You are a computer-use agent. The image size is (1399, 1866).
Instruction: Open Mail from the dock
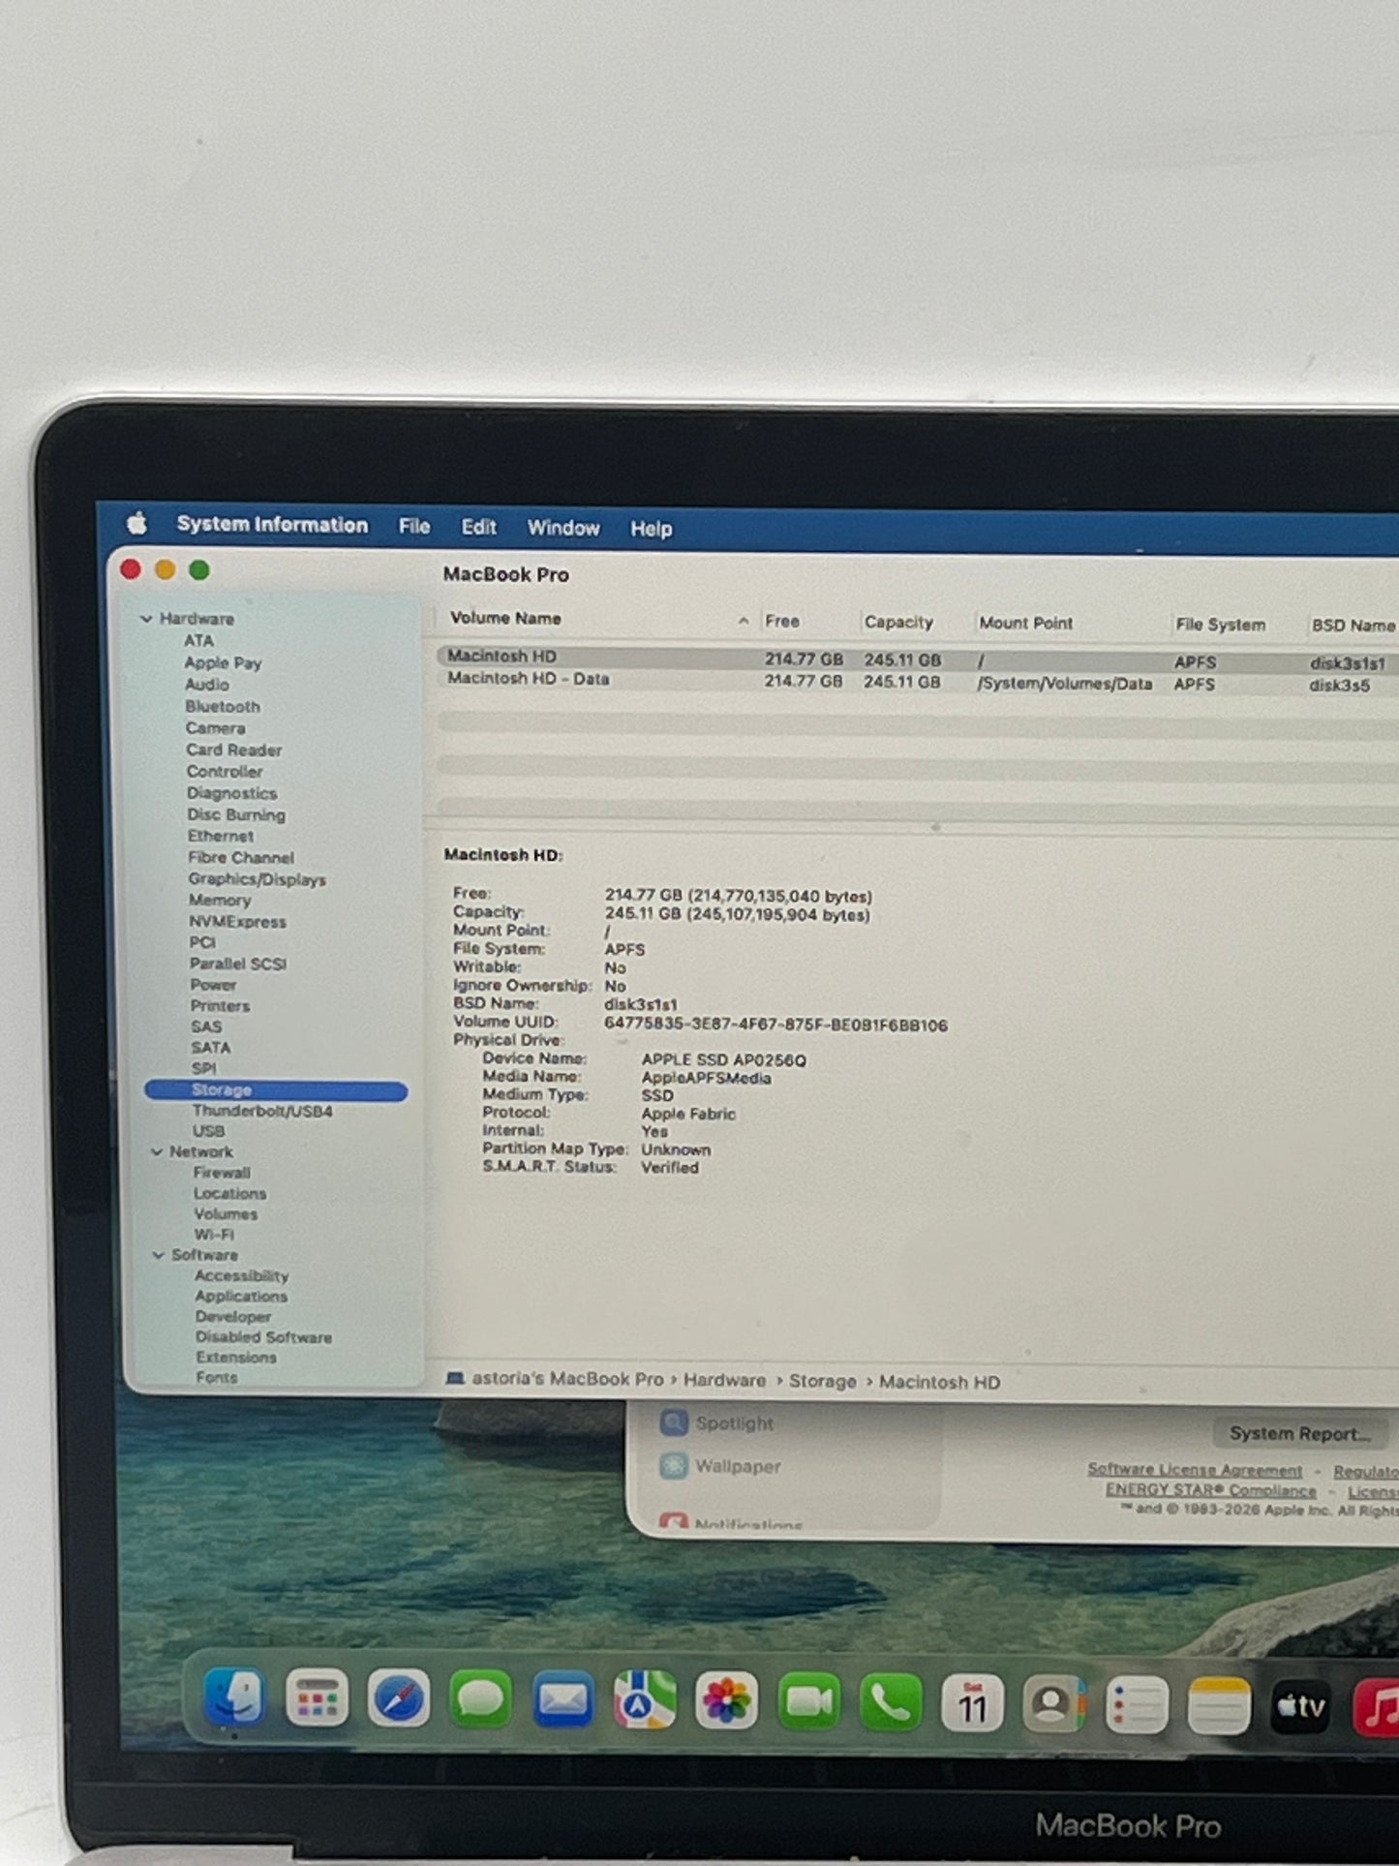[x=563, y=1699]
